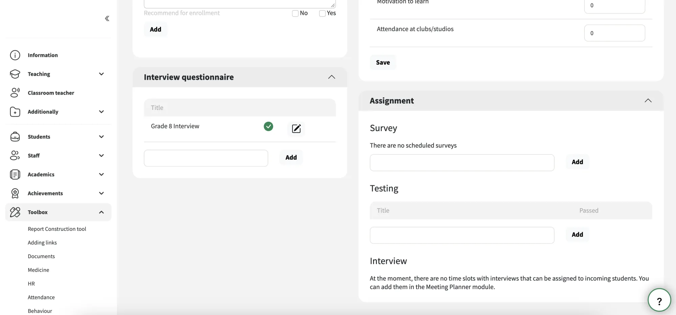The height and width of the screenshot is (315, 676).
Task: Focus the Interview questionnaire input field
Action: (206, 158)
